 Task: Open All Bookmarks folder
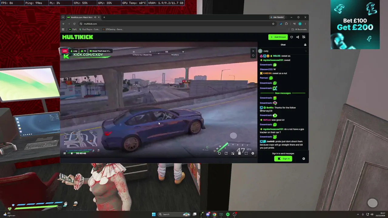click(x=299, y=29)
